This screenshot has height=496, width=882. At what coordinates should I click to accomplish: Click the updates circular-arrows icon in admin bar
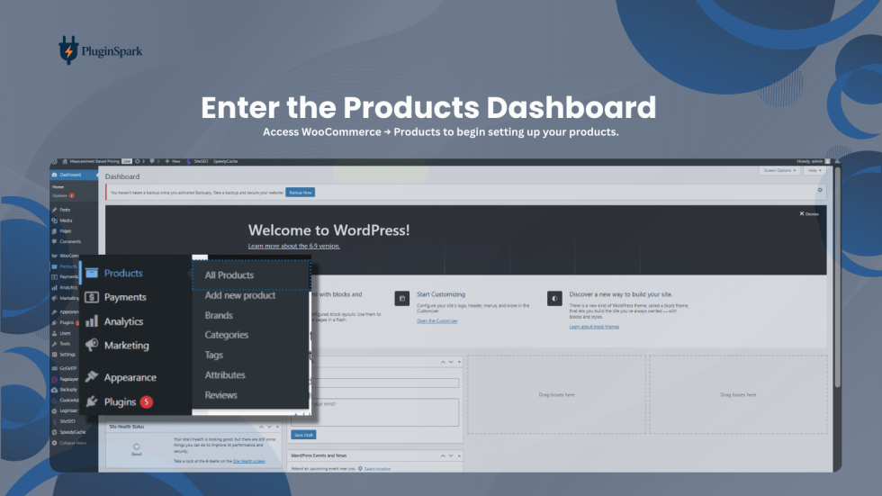coord(137,161)
